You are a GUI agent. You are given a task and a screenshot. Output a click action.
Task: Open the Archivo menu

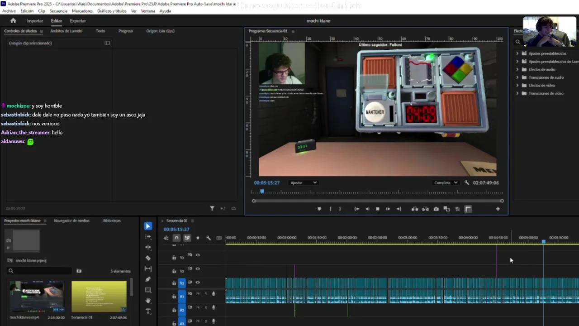coord(9,11)
